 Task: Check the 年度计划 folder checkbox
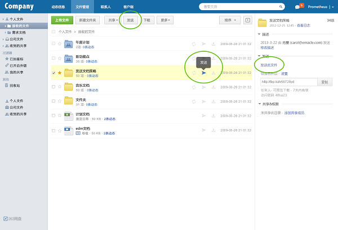(54, 44)
